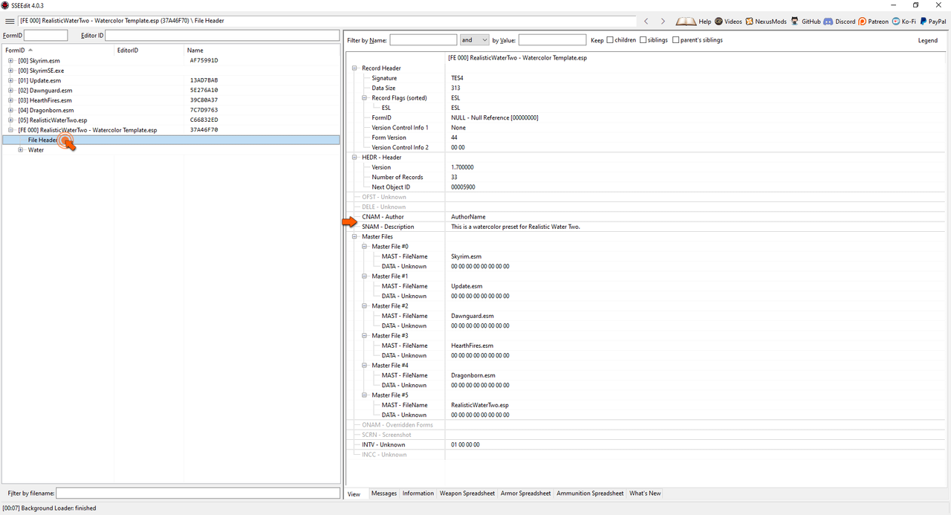The height and width of the screenshot is (515, 951).
Task: Expand [04] Dragonborn.esm tree node
Action: pyautogui.click(x=11, y=110)
